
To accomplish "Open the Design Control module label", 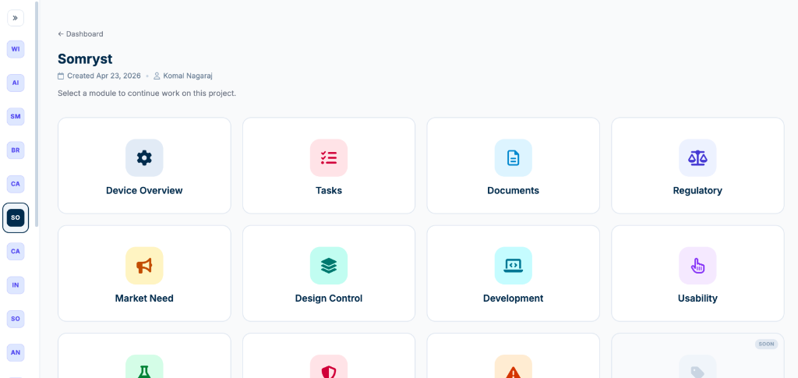I will pos(329,299).
